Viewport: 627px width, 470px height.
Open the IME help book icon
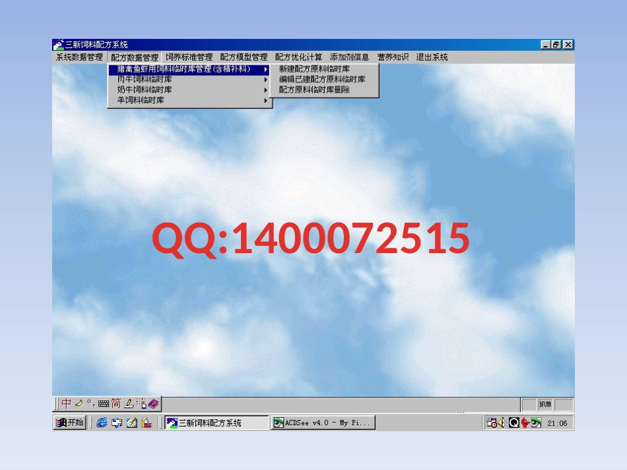pos(153,403)
